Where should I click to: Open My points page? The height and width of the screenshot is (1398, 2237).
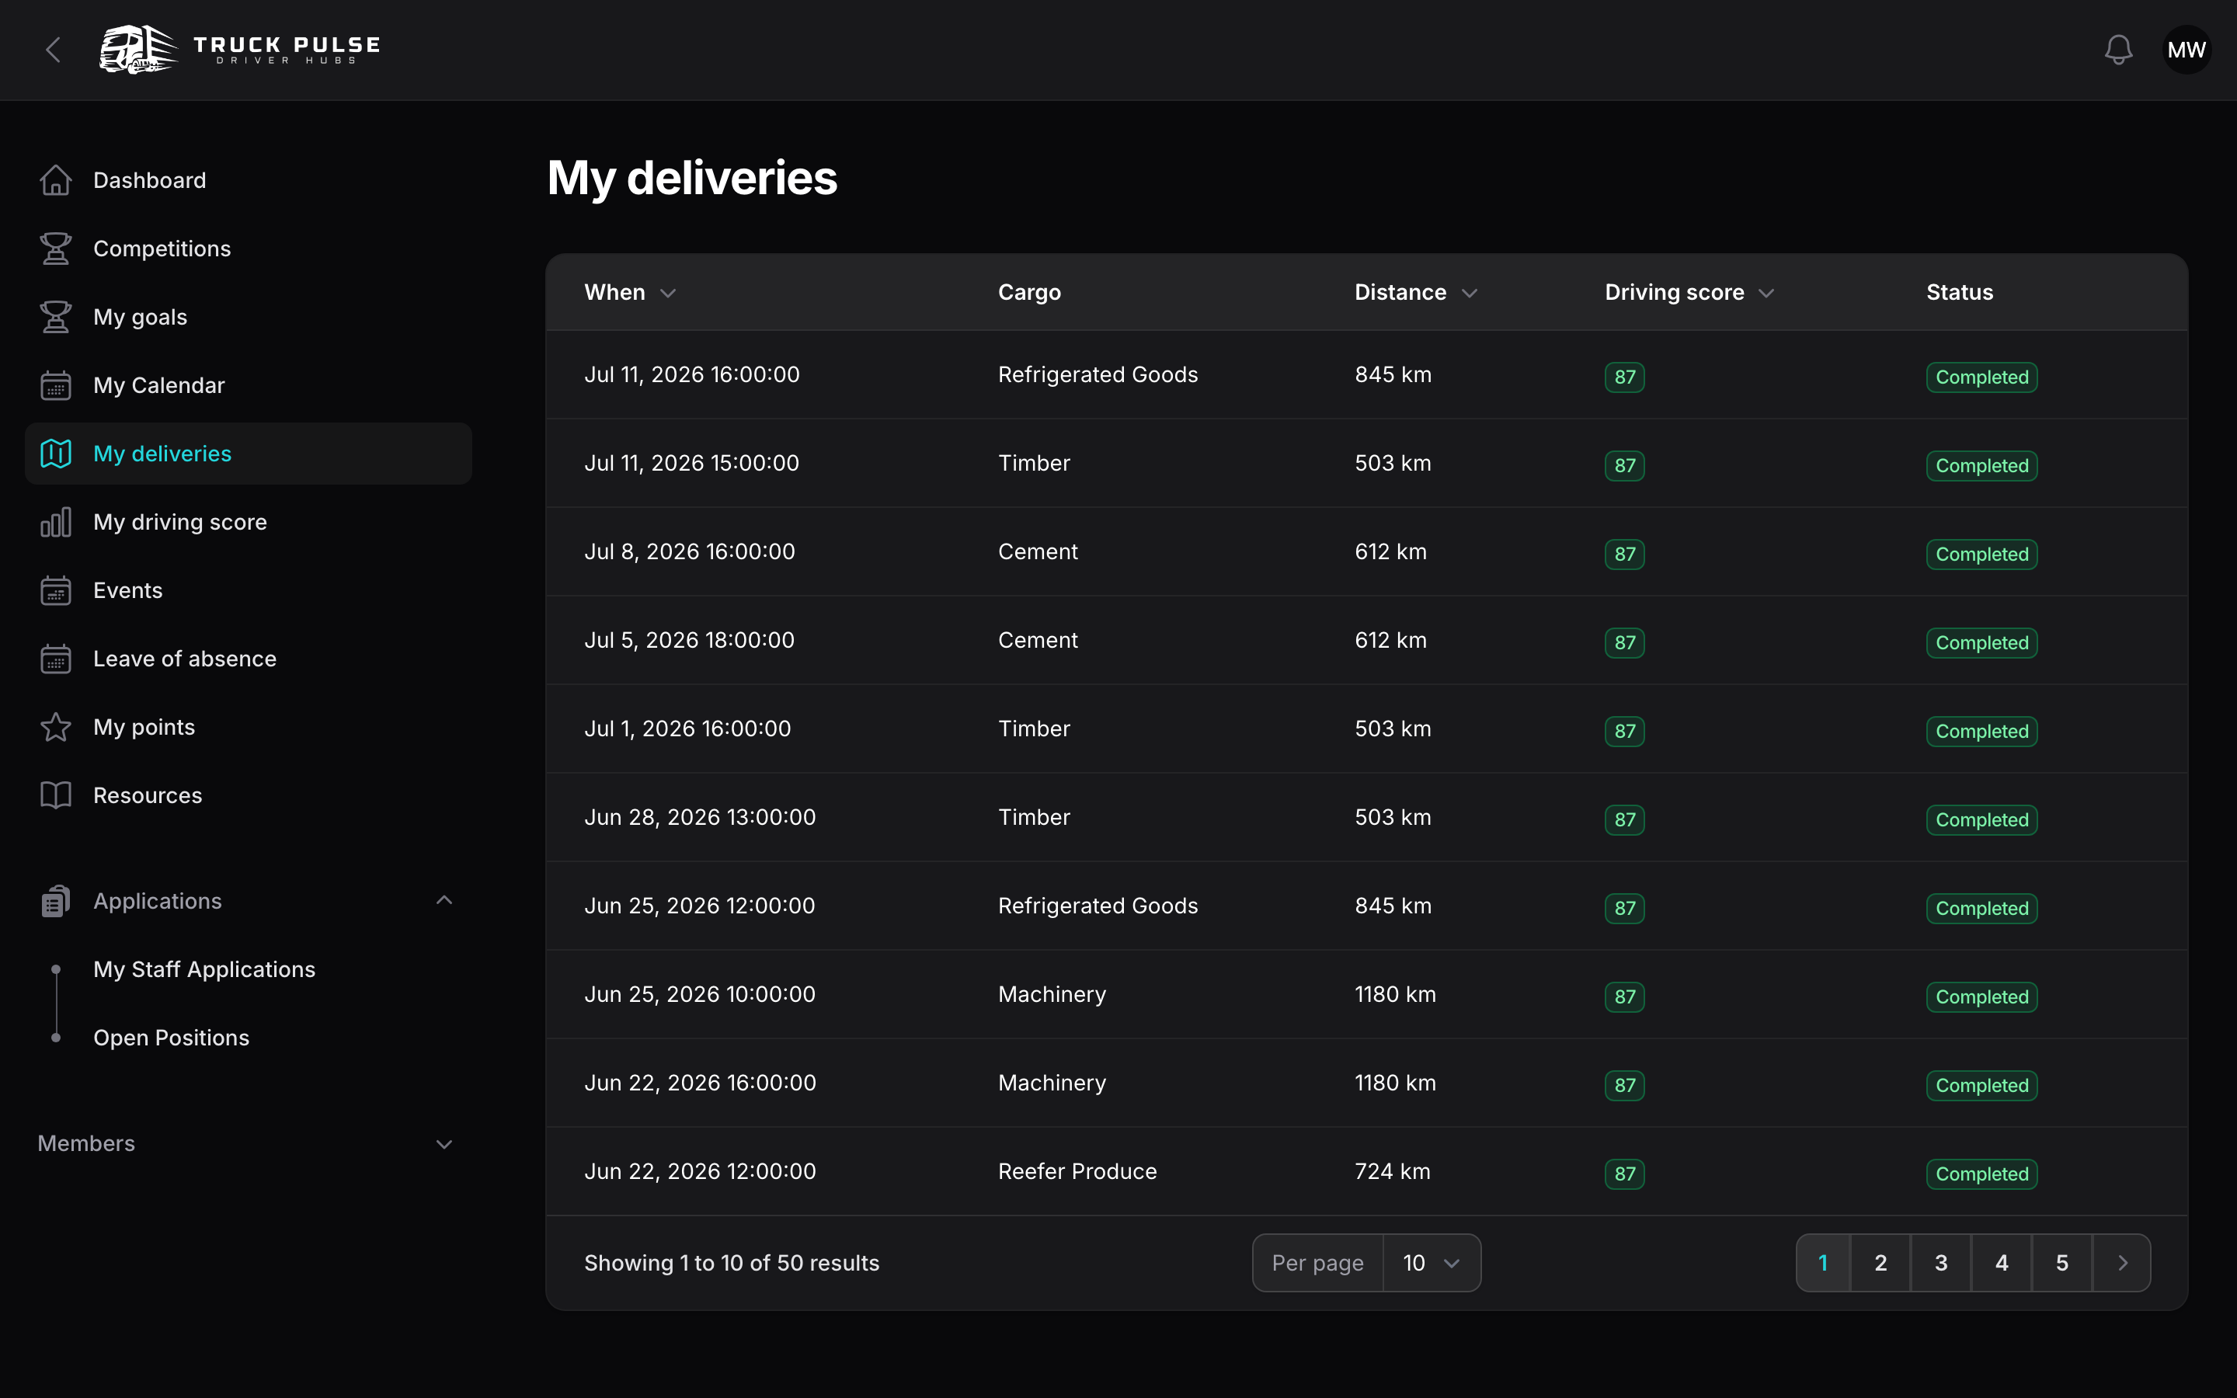248,728
